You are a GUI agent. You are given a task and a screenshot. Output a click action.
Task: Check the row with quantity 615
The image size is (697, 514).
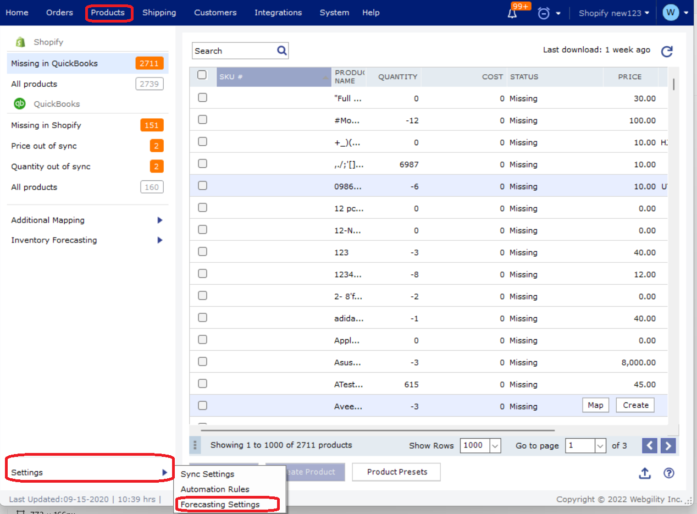click(x=202, y=383)
